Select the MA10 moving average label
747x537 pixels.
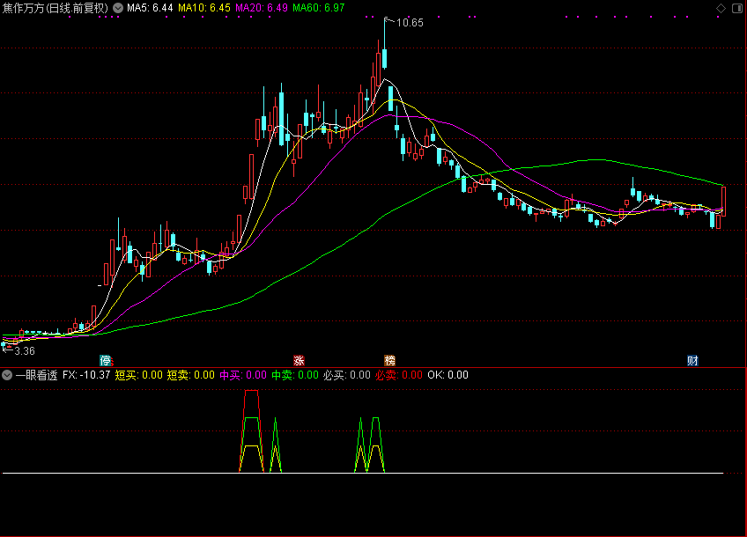(x=204, y=8)
